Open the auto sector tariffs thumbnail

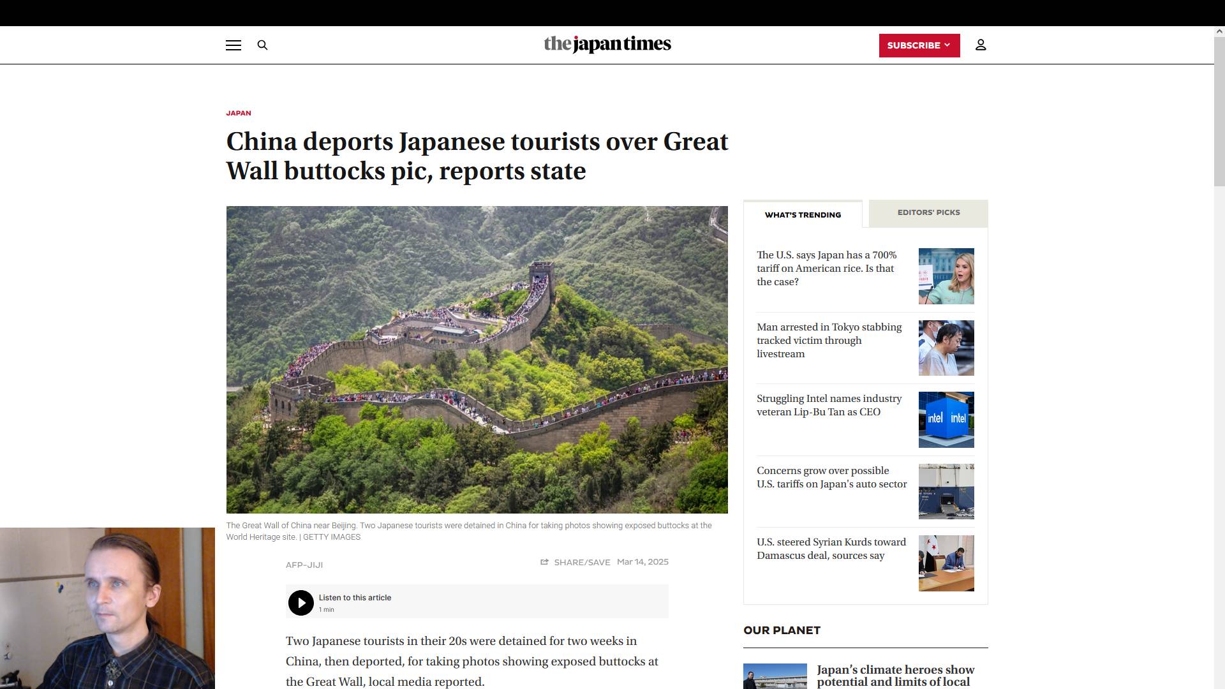pyautogui.click(x=946, y=491)
